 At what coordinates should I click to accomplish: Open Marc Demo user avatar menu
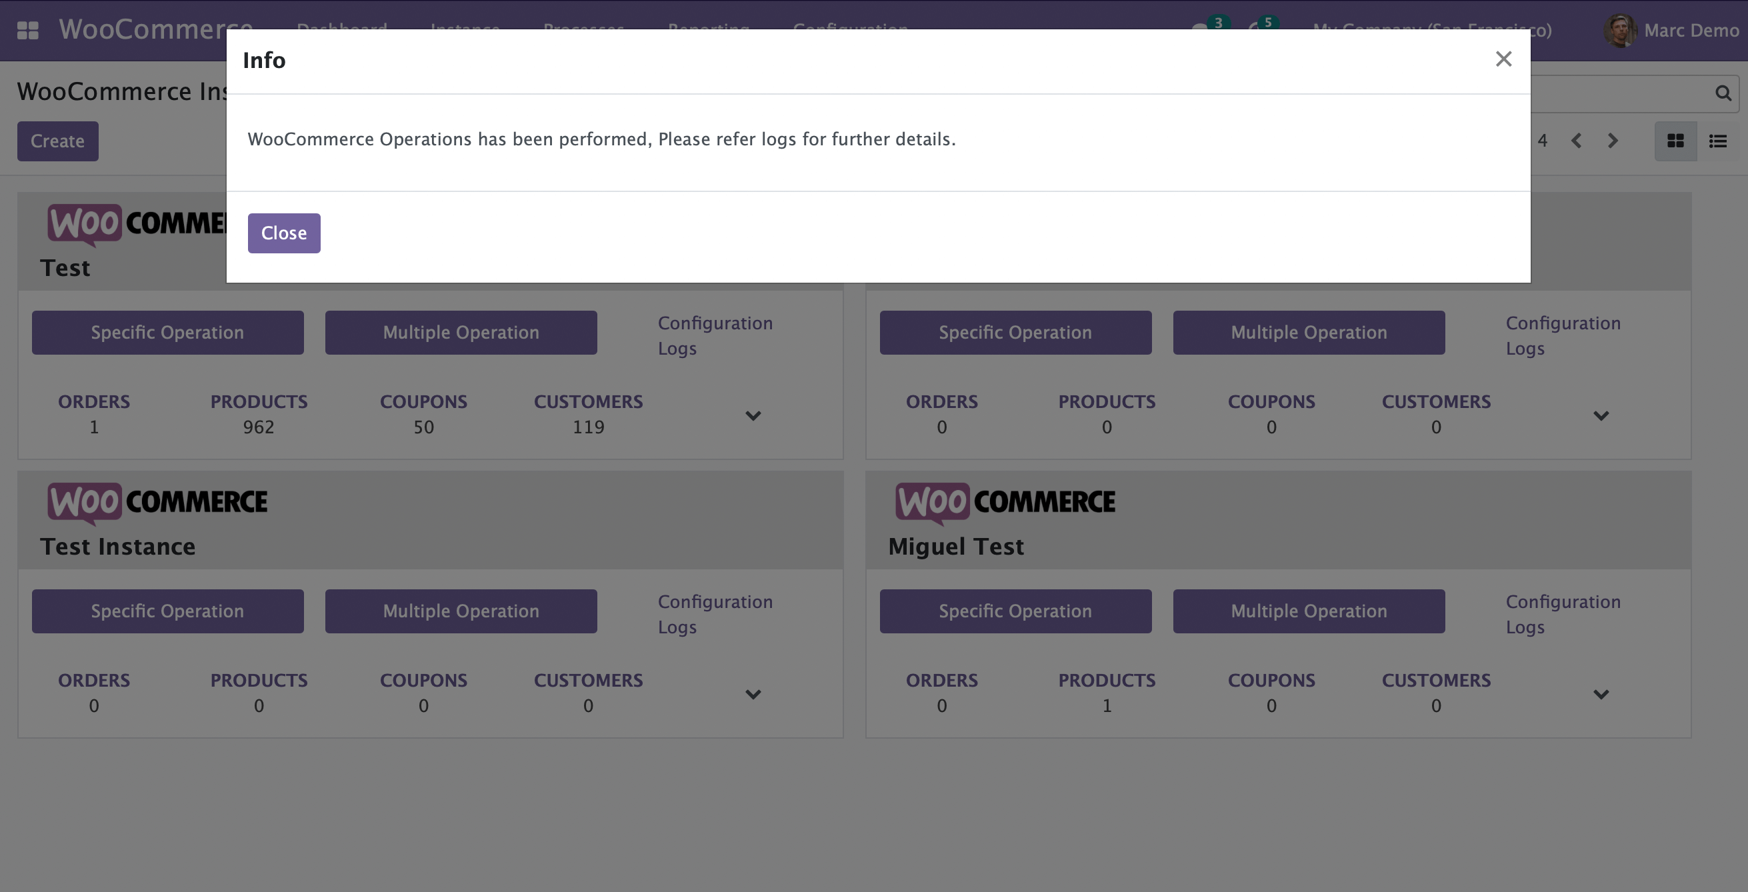pos(1620,31)
